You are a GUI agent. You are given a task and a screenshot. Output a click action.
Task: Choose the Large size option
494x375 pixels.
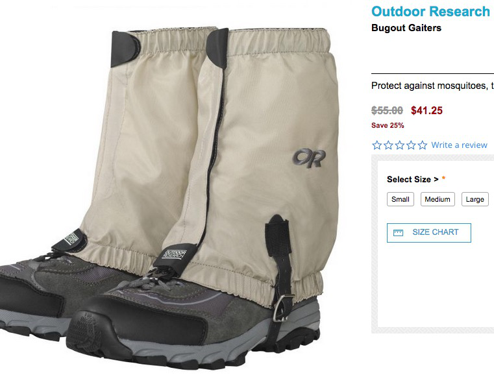pyautogui.click(x=475, y=199)
